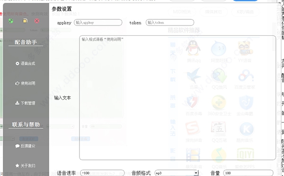
Task: Click the green minimize icon in the sidebar
Action: (x=11, y=21)
